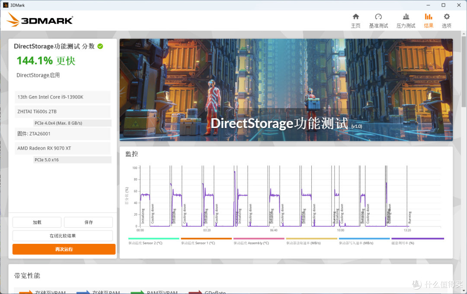467x294 pixels.
Task: Minimize the 3DMark window
Action: pyautogui.click(x=428, y=5)
